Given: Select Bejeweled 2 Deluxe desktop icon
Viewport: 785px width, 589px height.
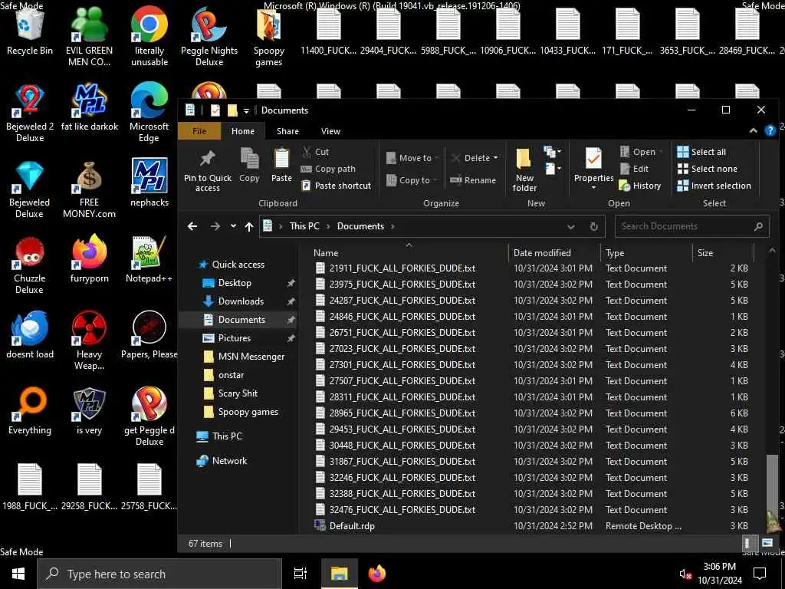Looking at the screenshot, I should tap(30, 114).
